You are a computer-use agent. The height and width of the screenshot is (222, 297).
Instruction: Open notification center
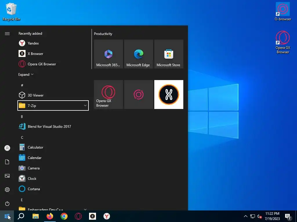click(288, 216)
